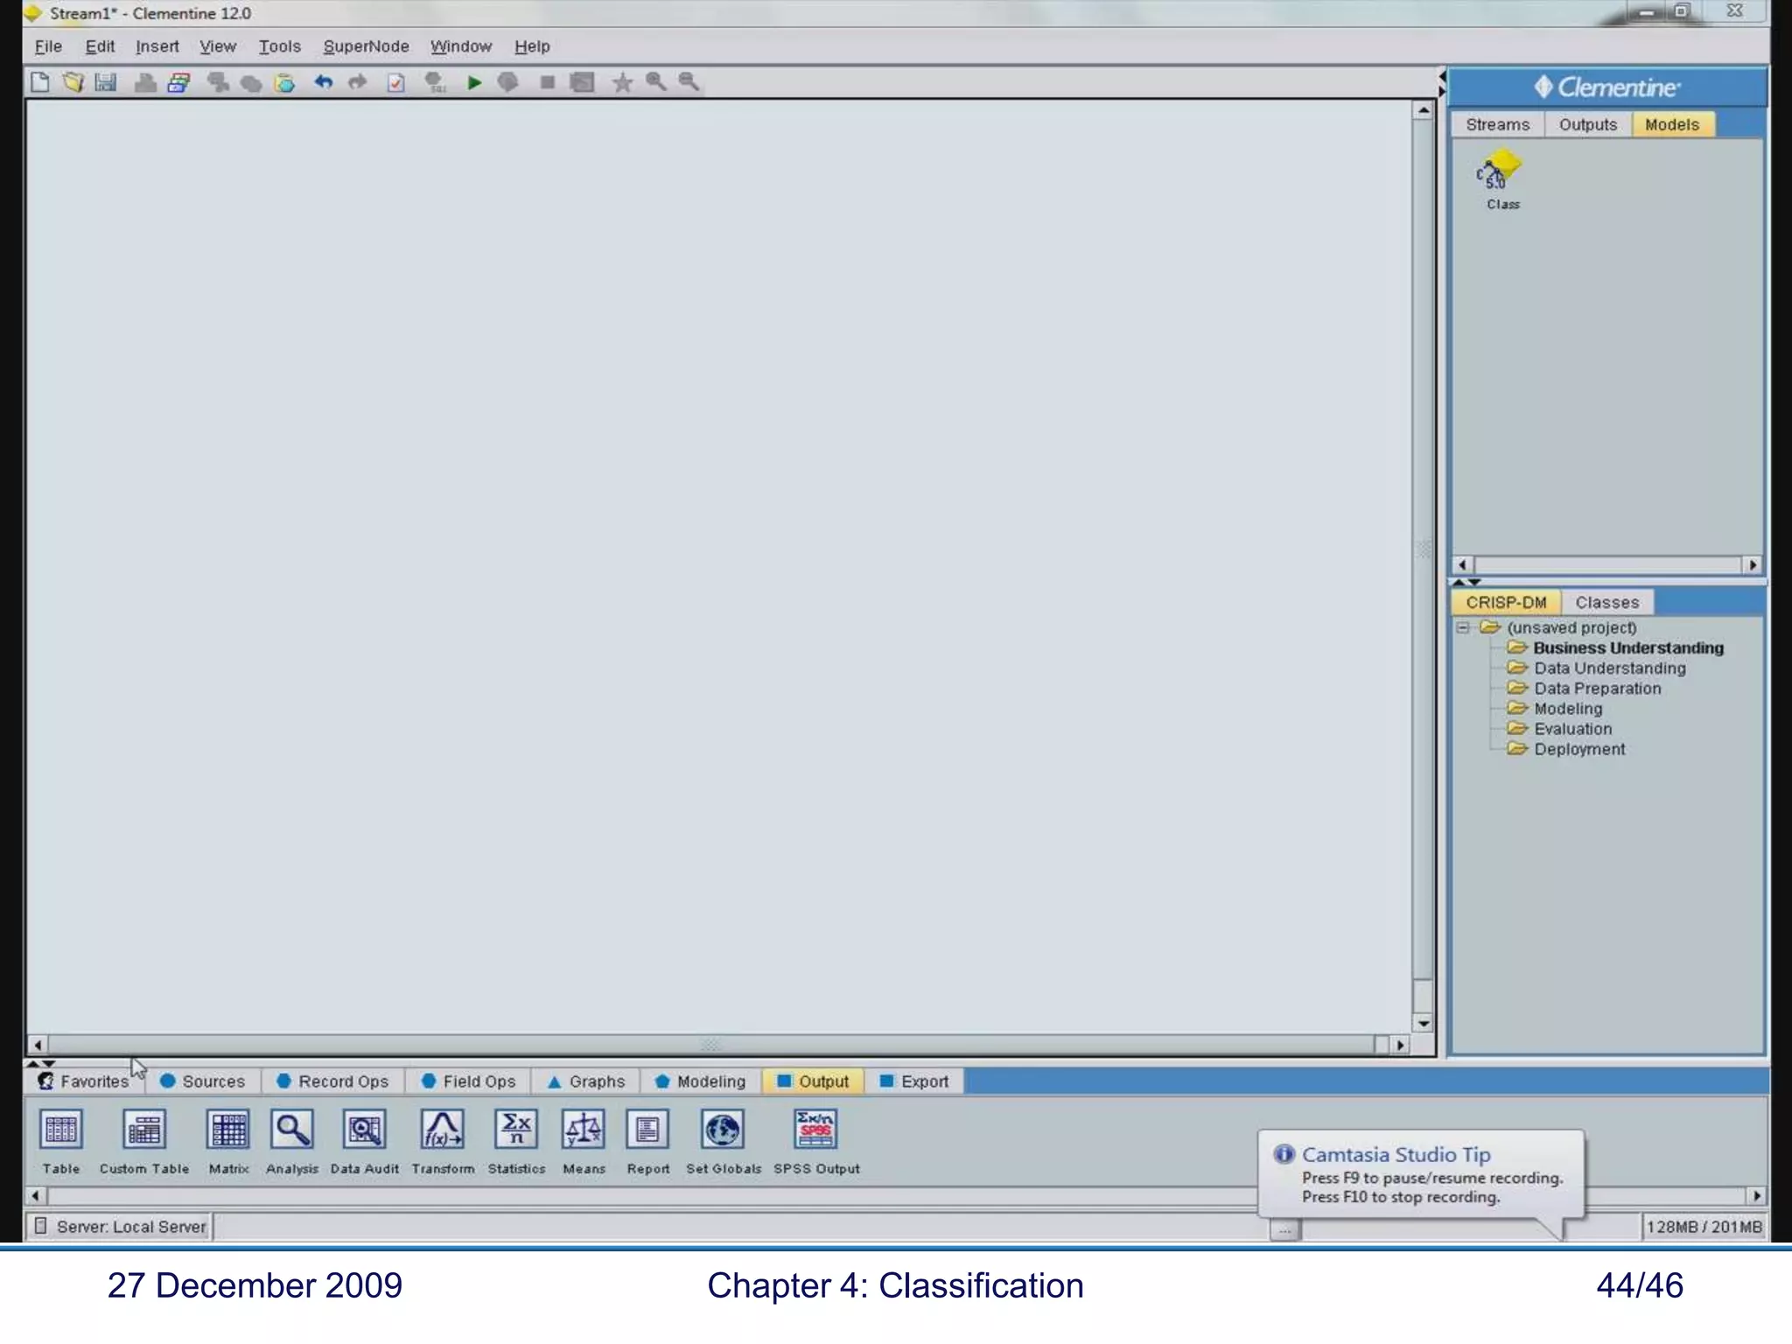Select the Deployment folder in CRISP-DM

1578,750
